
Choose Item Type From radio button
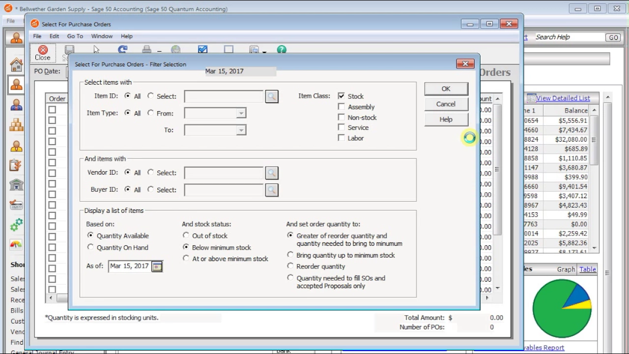[x=150, y=113]
